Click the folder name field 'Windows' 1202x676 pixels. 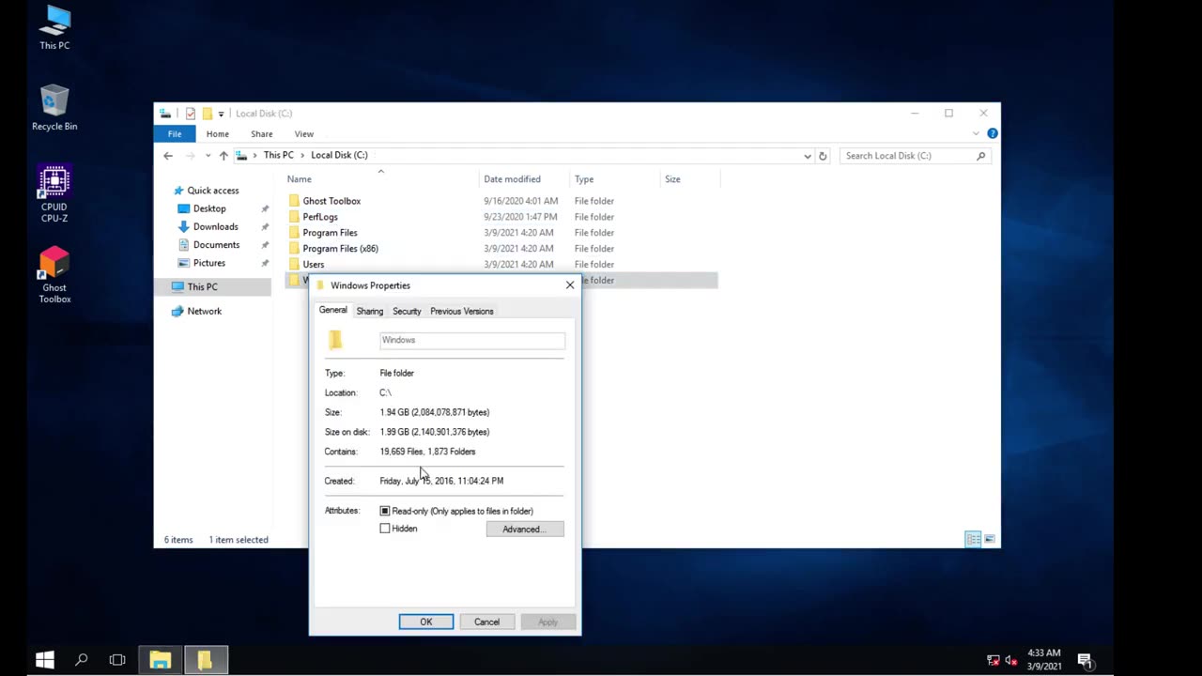(x=472, y=340)
